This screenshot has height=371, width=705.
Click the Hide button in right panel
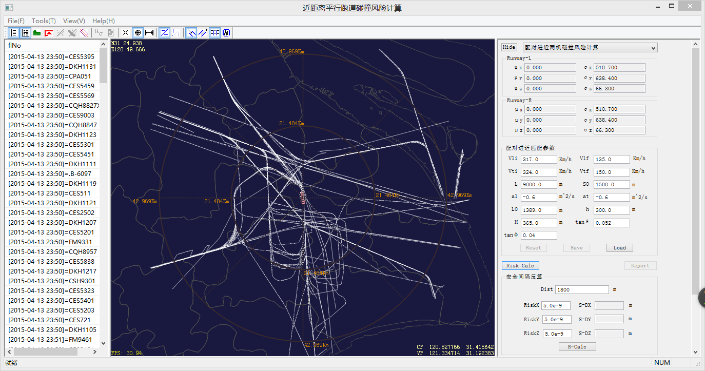coord(509,47)
